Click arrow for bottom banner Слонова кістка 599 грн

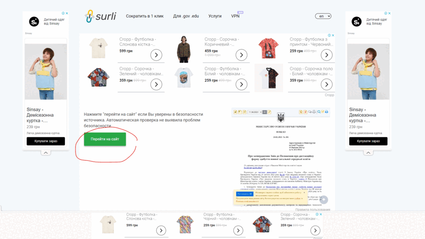click(x=161, y=230)
